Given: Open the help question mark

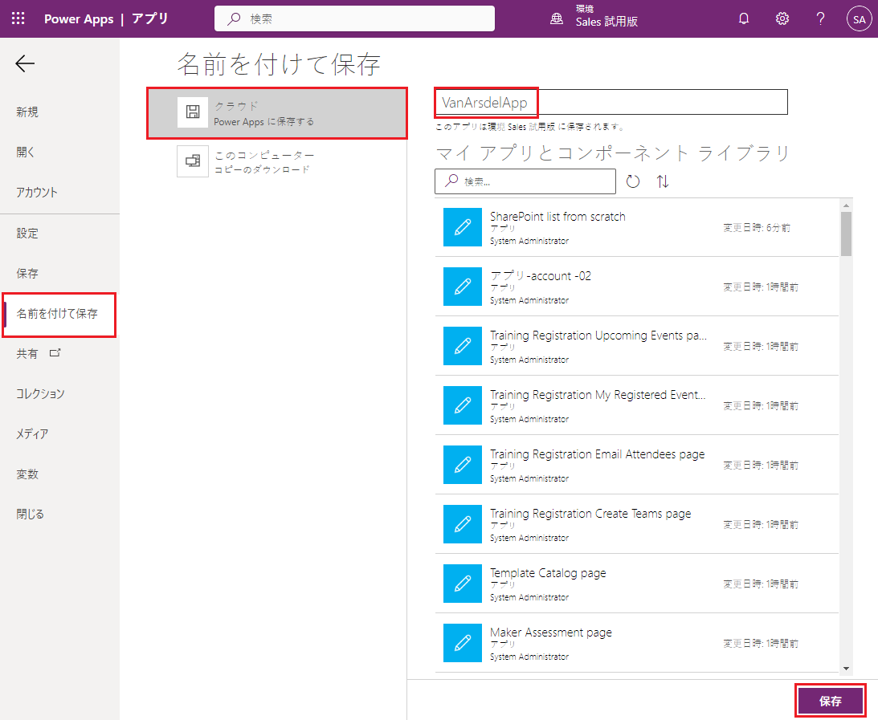Looking at the screenshot, I should 820,19.
